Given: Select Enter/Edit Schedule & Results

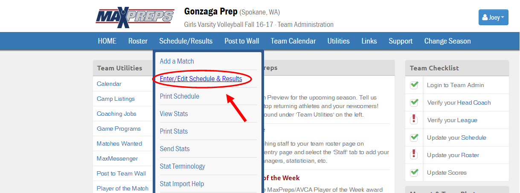Looking at the screenshot, I should pos(201,79).
